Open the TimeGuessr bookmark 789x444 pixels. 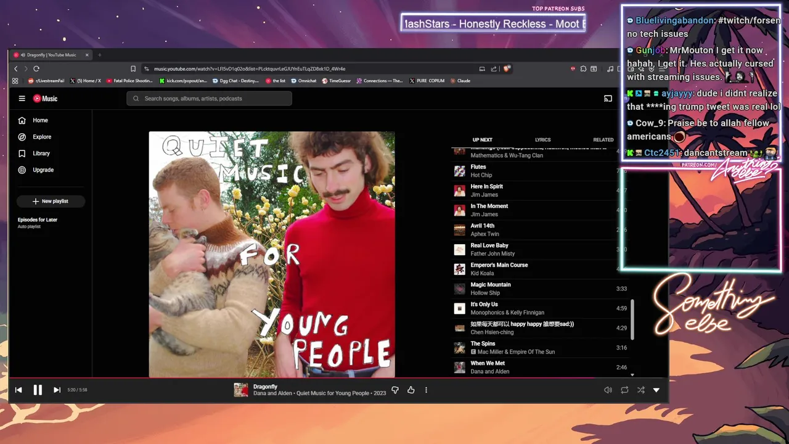[336, 81]
